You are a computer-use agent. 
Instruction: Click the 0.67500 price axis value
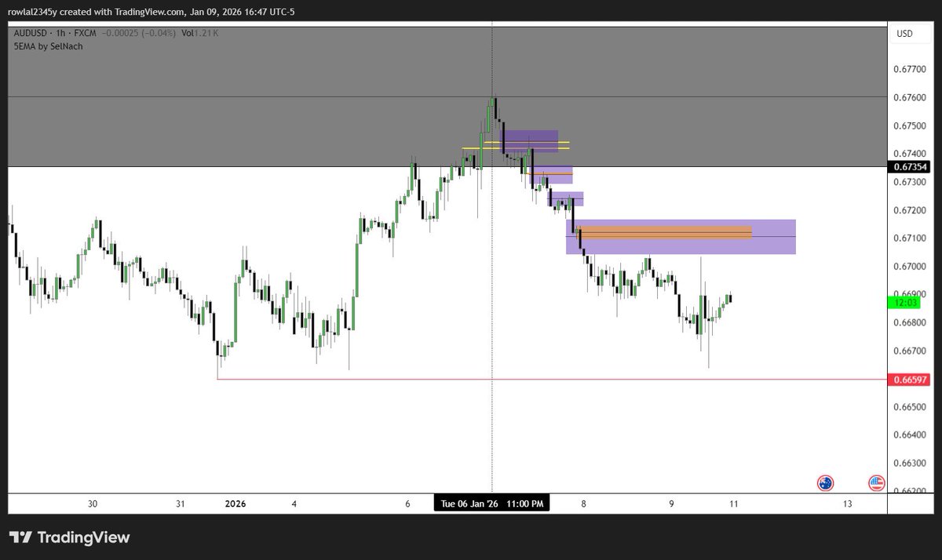[908, 126]
